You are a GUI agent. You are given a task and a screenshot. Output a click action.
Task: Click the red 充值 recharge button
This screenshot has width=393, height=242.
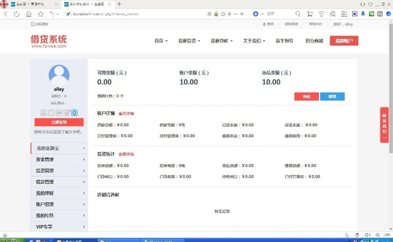[307, 96]
